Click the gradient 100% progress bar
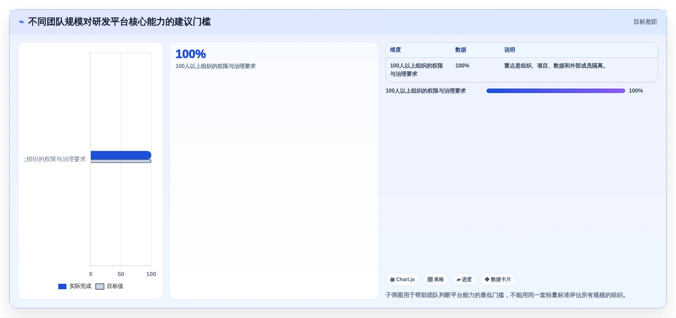The width and height of the screenshot is (676, 318). (555, 91)
